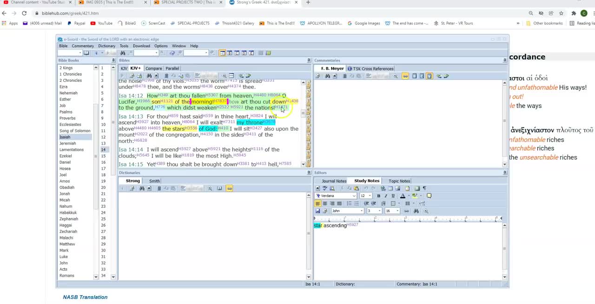The width and height of the screenshot is (595, 304).
Task: Click the insert table icon in the editor
Action: (390, 188)
